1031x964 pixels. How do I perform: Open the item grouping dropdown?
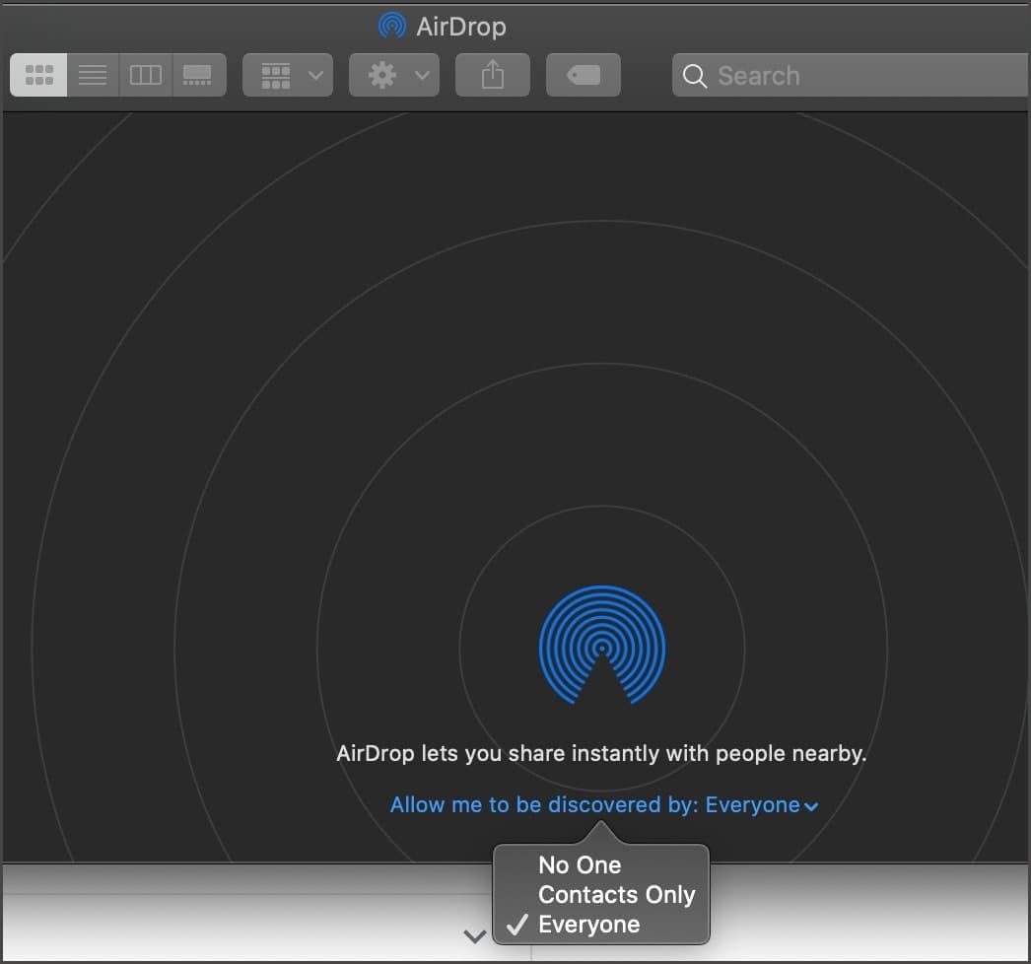coord(288,75)
